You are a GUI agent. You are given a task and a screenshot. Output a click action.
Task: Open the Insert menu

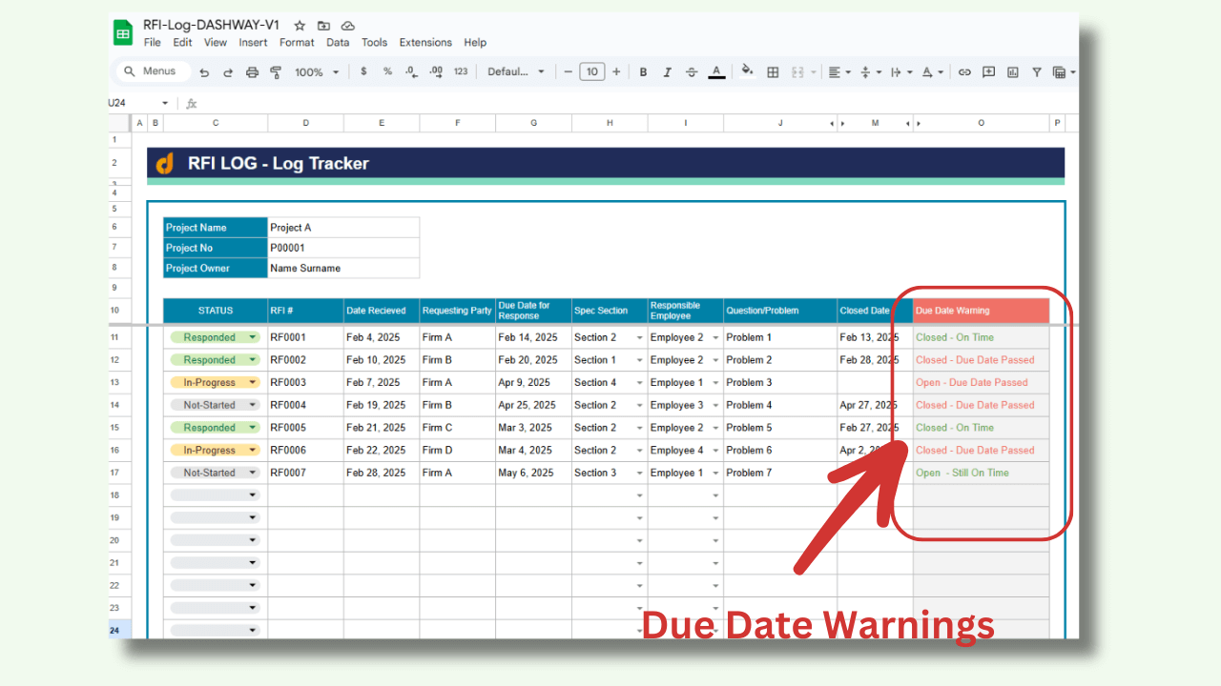[x=253, y=43]
